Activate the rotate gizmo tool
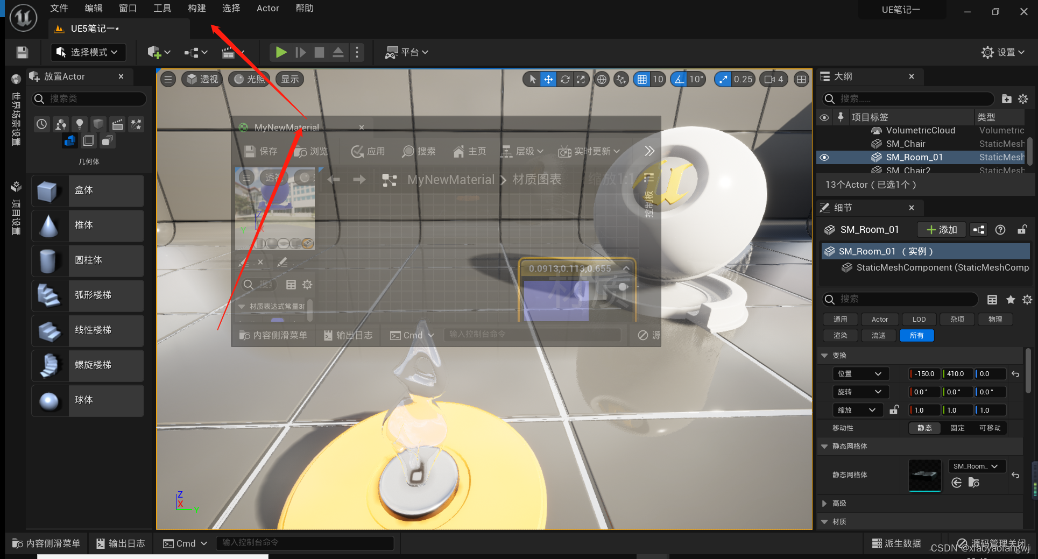 click(564, 80)
